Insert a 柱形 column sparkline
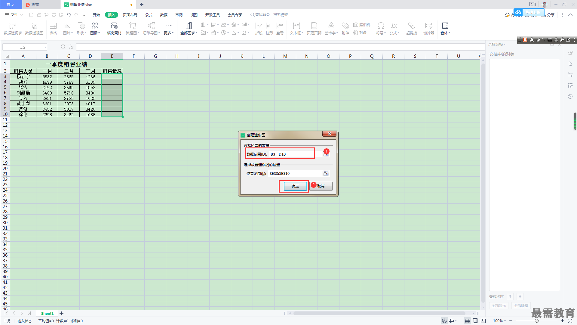 269,29
